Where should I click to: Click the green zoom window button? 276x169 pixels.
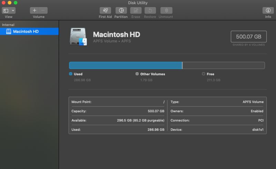(x=16, y=3)
